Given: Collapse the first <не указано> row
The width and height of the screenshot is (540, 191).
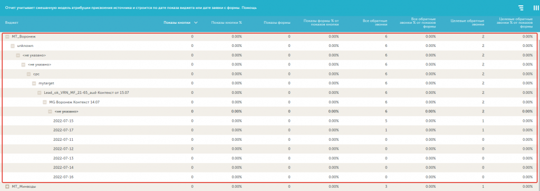Looking at the screenshot, I should [x=18, y=55].
